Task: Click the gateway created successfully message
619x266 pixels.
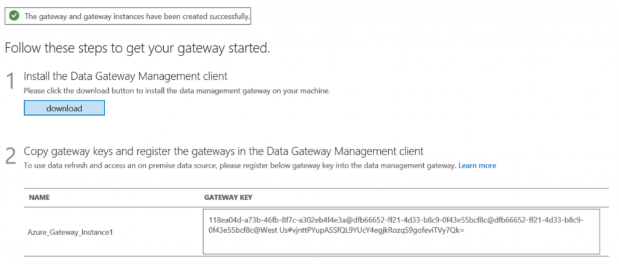Action: 137,16
